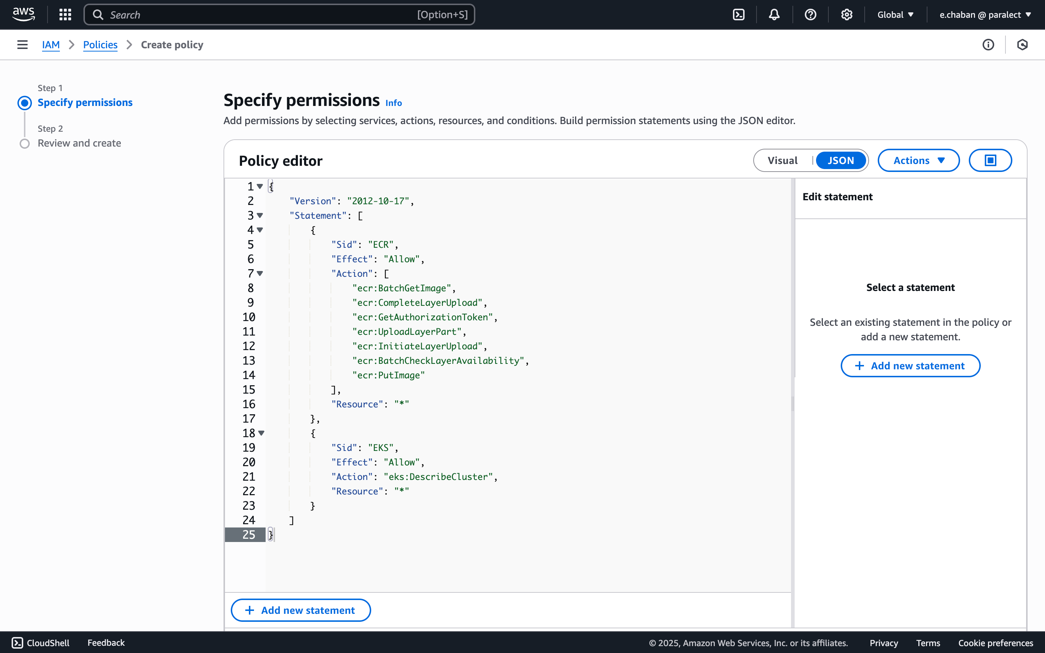
Task: Toggle the side navigation hamburger menu
Action: [22, 45]
